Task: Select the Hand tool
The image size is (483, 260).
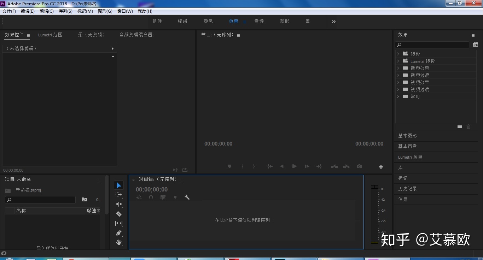Action: [x=119, y=242]
